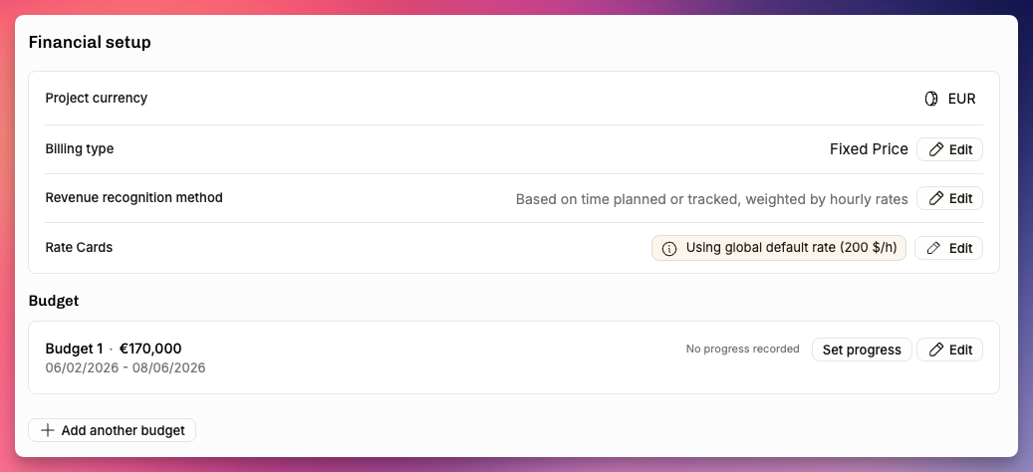Click the No progress recorded status
The image size is (1033, 472).
pyautogui.click(x=742, y=349)
